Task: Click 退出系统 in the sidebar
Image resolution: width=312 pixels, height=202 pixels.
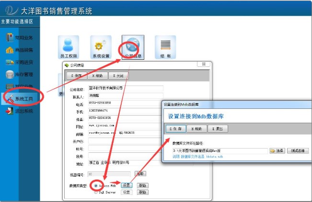Action: pyautogui.click(x=20, y=111)
